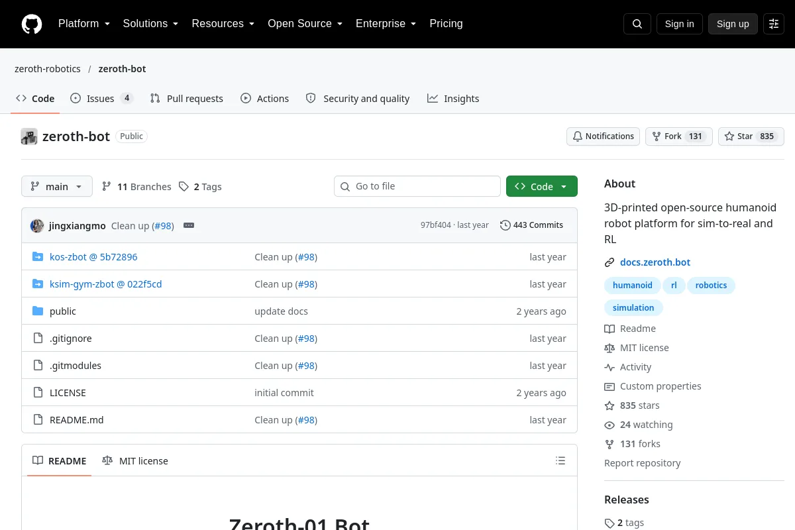Image resolution: width=795 pixels, height=530 pixels.
Task: Fork the repository with Fork button
Action: point(678,136)
